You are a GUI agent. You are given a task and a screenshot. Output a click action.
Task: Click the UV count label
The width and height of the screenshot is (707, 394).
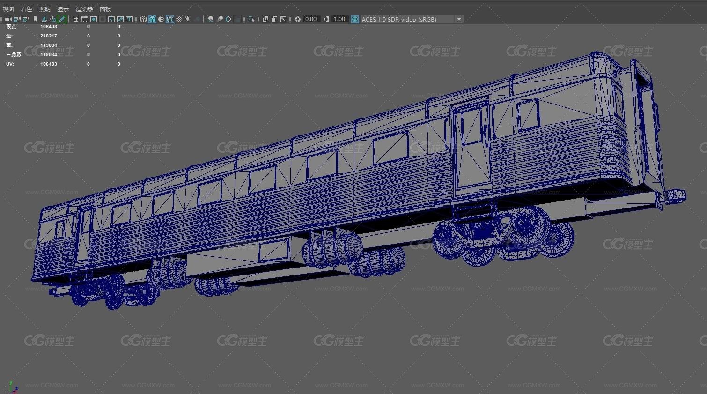point(10,64)
